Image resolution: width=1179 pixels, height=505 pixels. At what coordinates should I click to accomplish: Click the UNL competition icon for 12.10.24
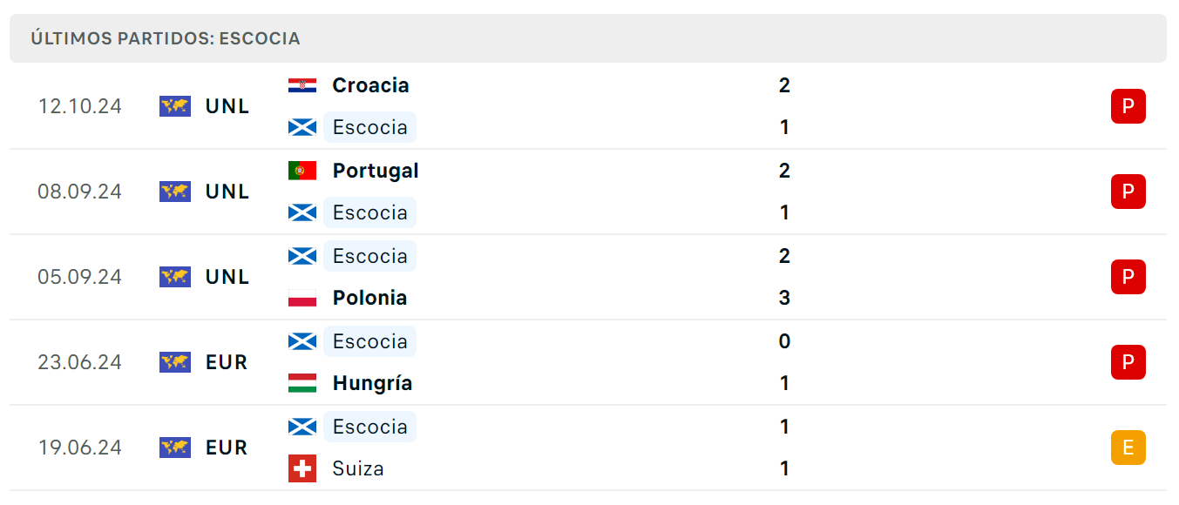175,106
